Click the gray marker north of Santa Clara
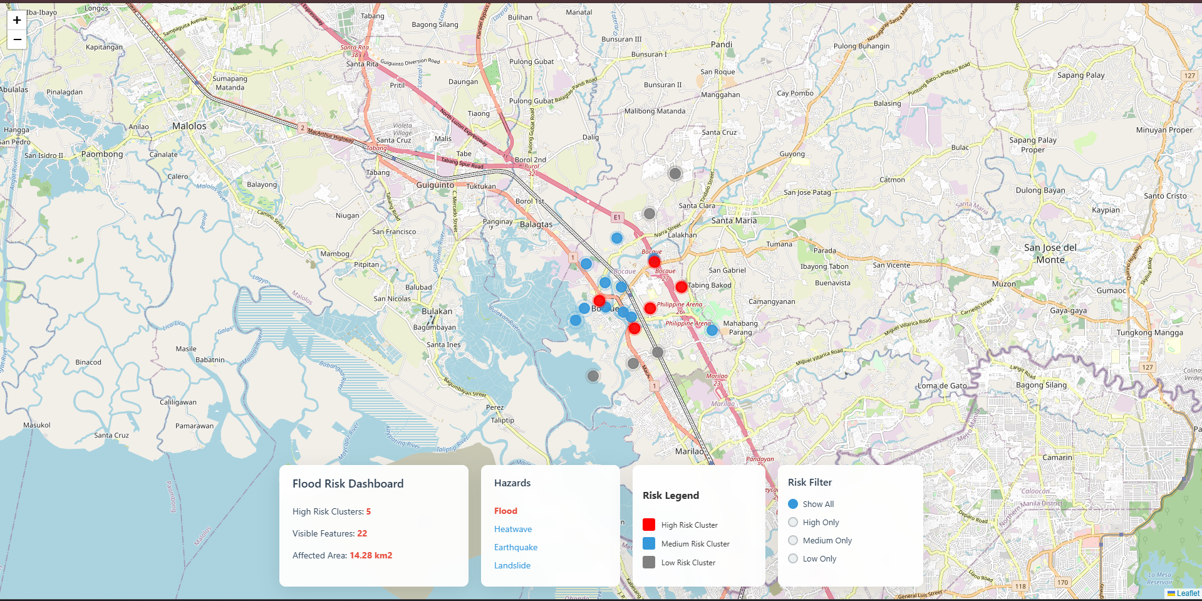The height and width of the screenshot is (601, 1202). tap(675, 174)
